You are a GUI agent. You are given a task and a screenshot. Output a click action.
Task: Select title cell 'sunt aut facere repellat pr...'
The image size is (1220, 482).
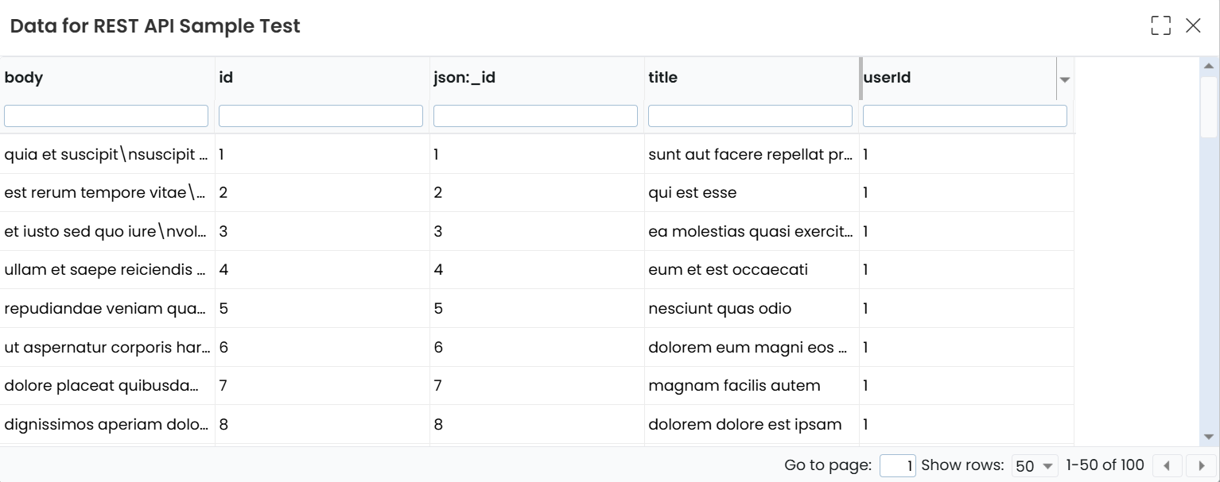pyautogui.click(x=752, y=154)
